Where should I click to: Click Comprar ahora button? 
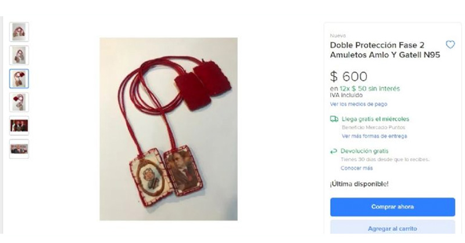point(392,207)
